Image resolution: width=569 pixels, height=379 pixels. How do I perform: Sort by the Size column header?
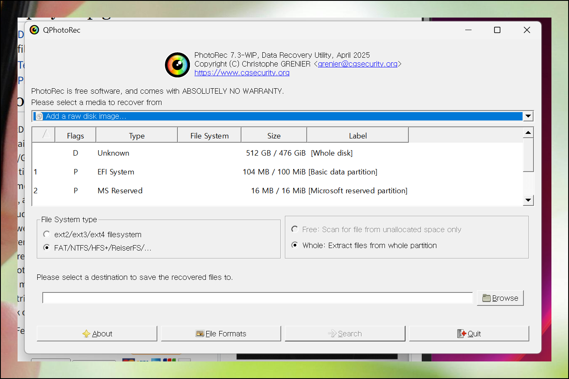tap(274, 136)
